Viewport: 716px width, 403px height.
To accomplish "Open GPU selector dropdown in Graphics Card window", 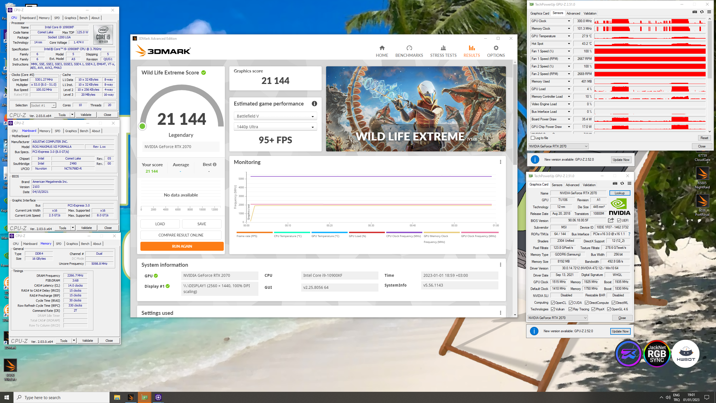I will 557,318.
